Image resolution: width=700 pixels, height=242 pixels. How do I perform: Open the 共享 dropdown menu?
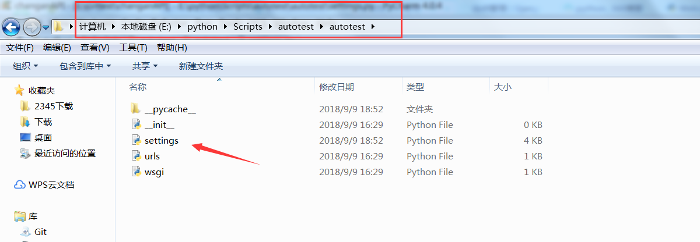[145, 66]
